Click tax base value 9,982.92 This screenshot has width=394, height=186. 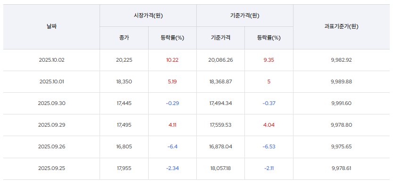pos(342,60)
